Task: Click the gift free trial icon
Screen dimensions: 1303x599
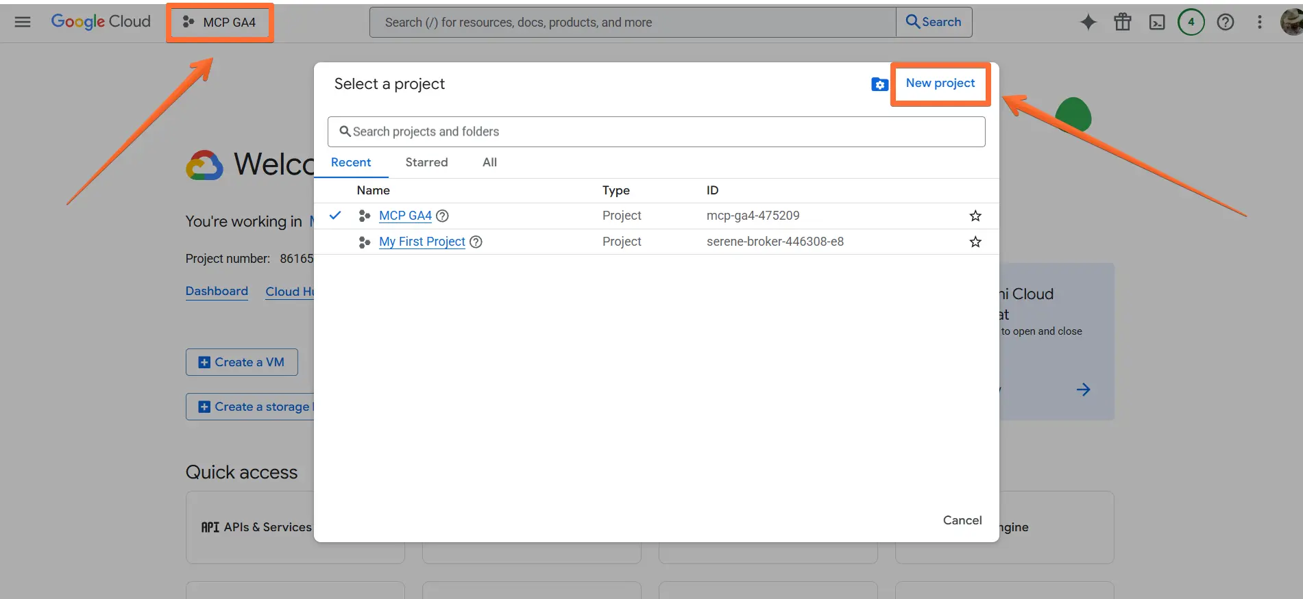Action: point(1123,22)
